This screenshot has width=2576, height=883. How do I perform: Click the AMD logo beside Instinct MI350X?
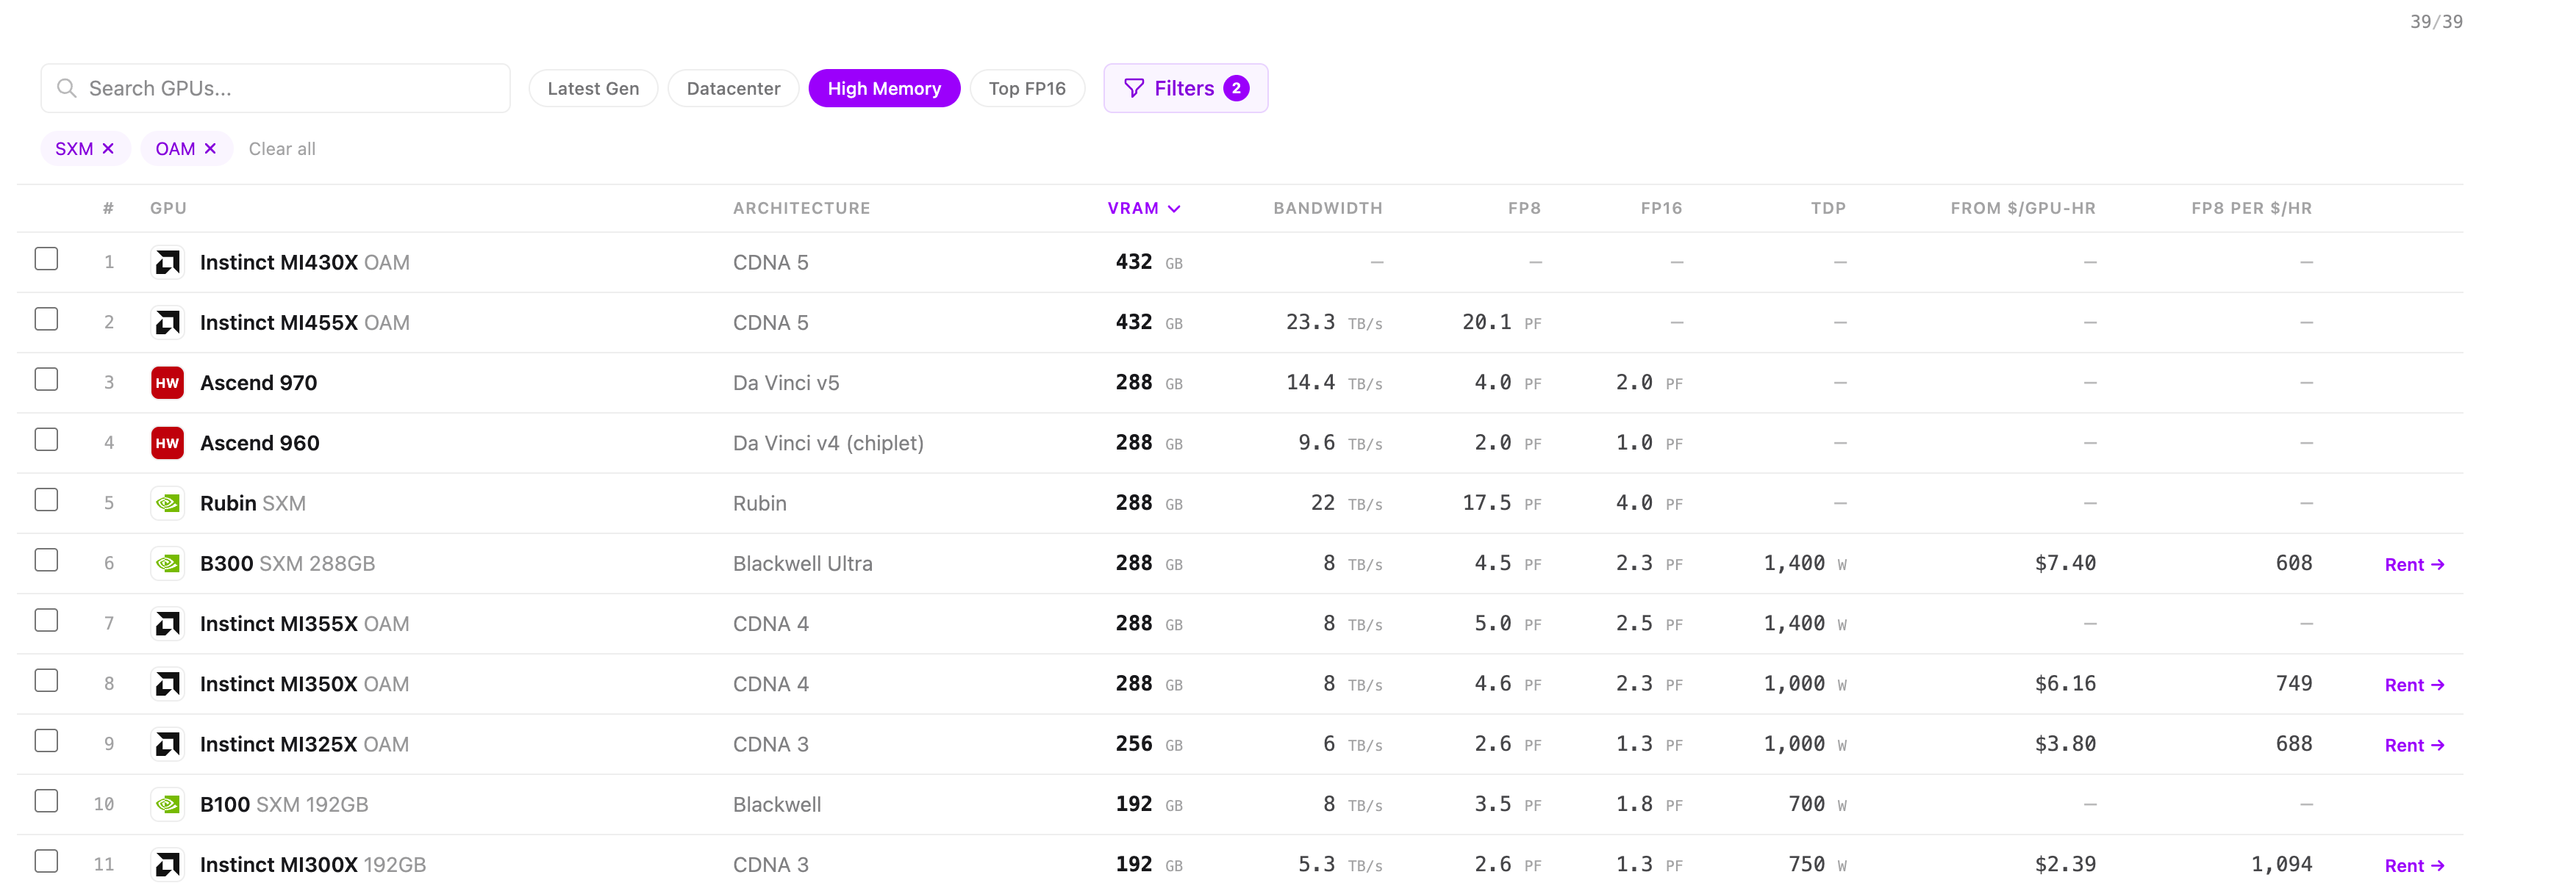167,684
